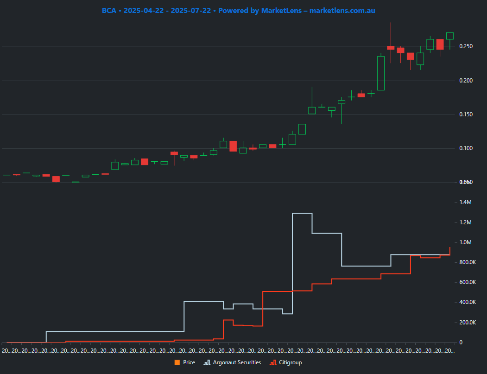Click the tallest green candlestick near 0.200
Viewport: 487px width, 374px height.
(381, 74)
